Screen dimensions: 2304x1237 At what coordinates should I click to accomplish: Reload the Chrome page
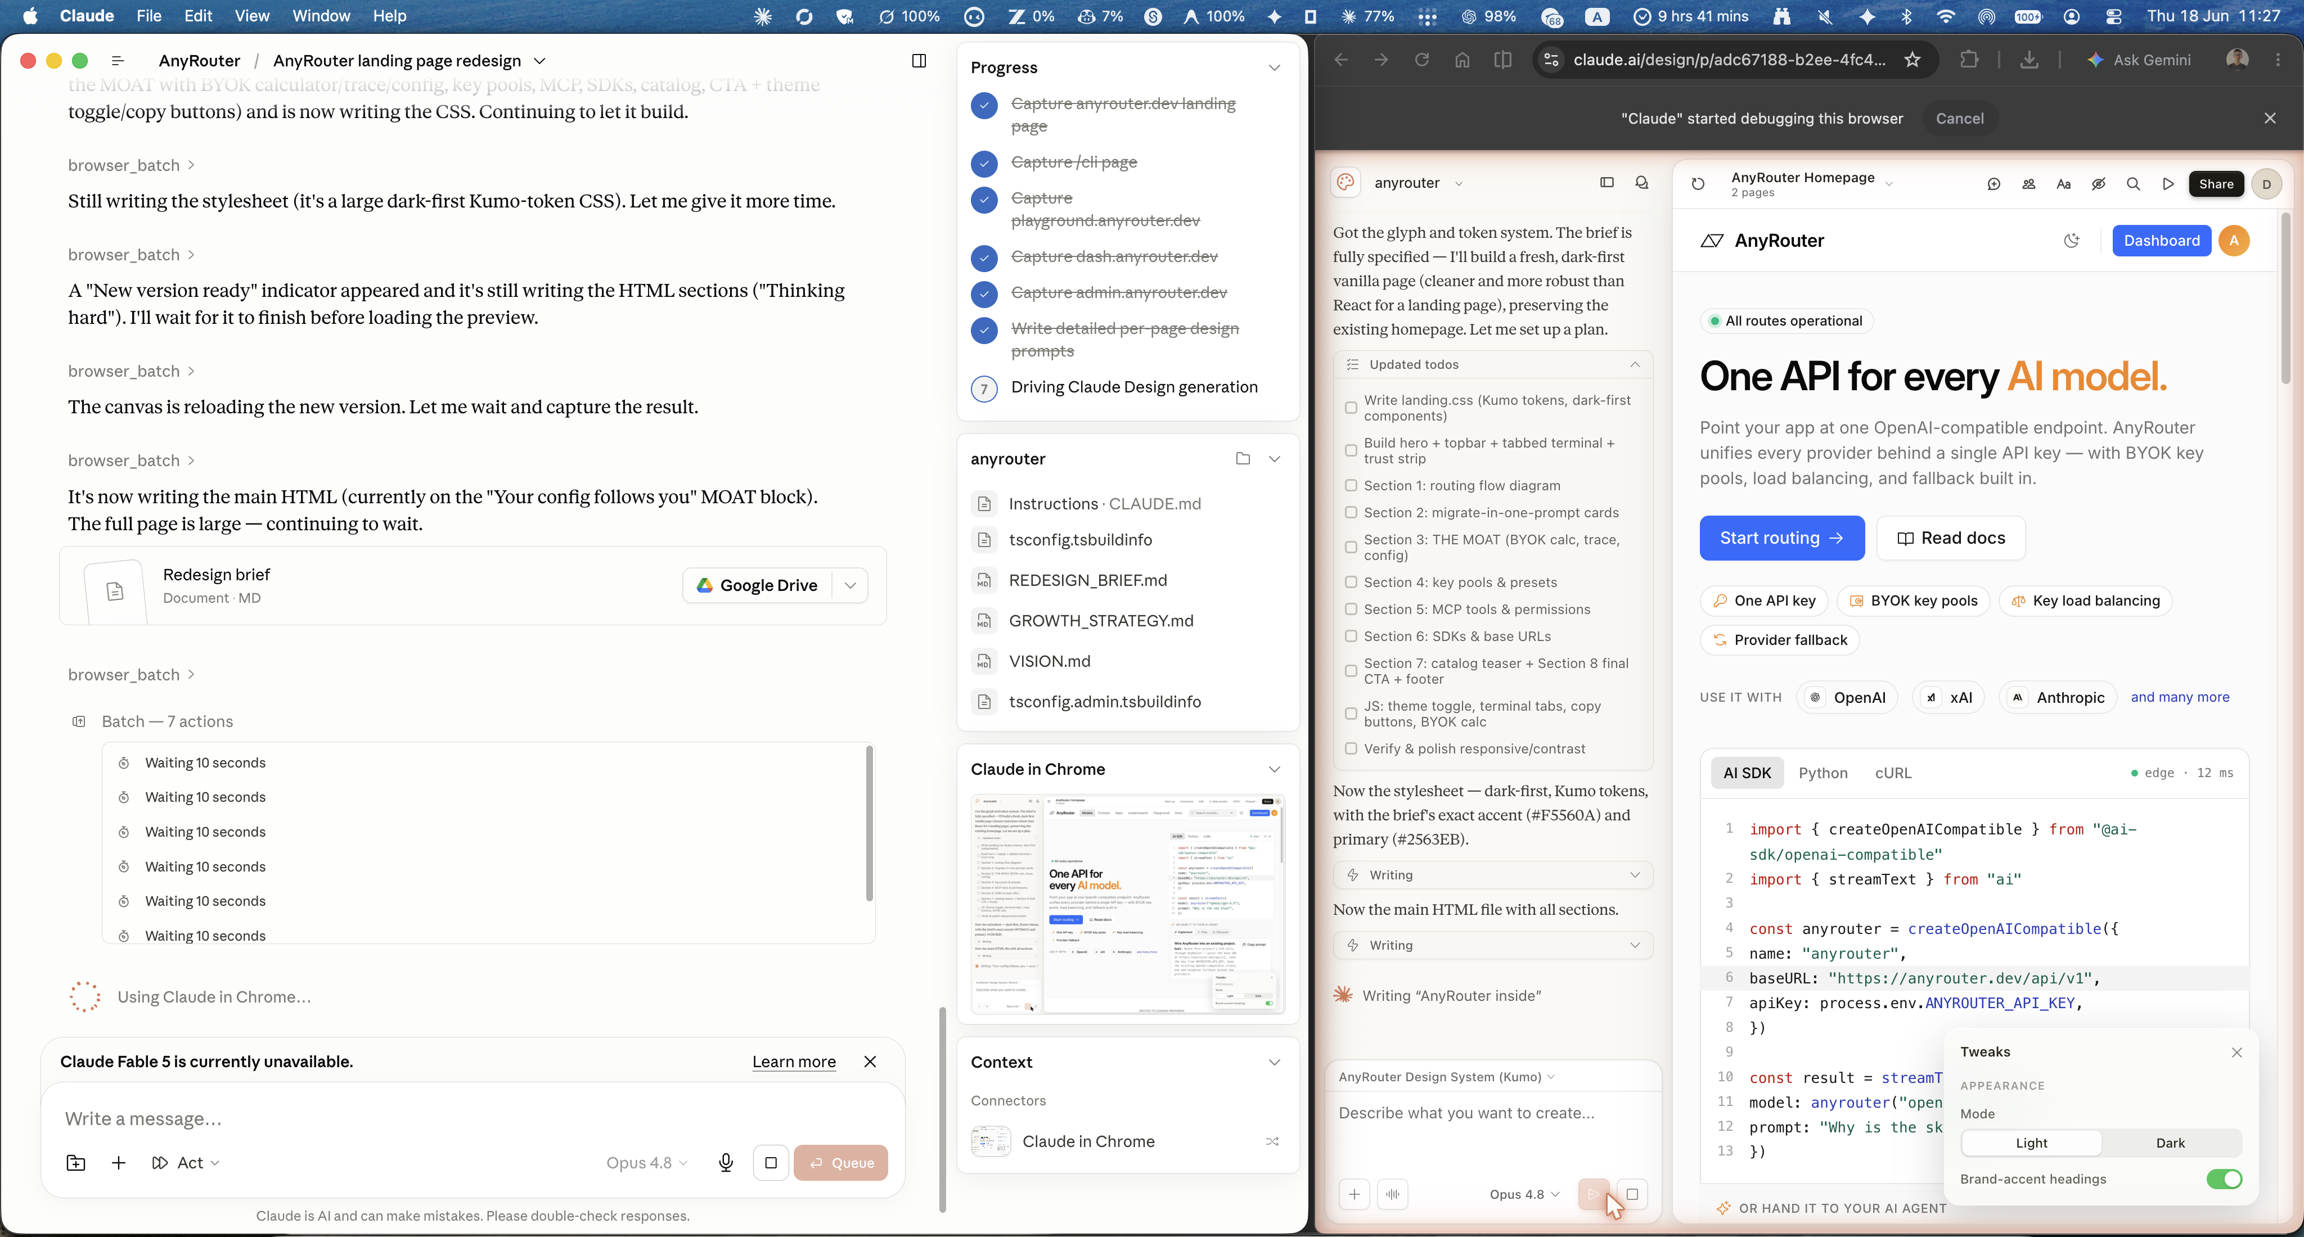[1421, 60]
